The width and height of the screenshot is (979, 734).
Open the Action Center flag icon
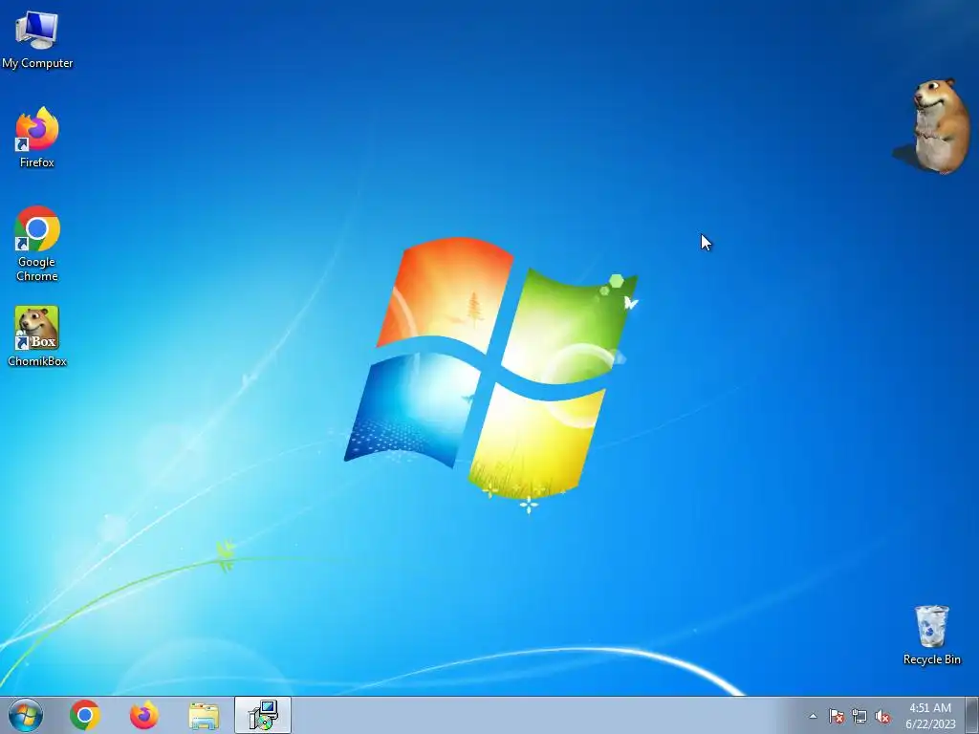pyautogui.click(x=836, y=716)
